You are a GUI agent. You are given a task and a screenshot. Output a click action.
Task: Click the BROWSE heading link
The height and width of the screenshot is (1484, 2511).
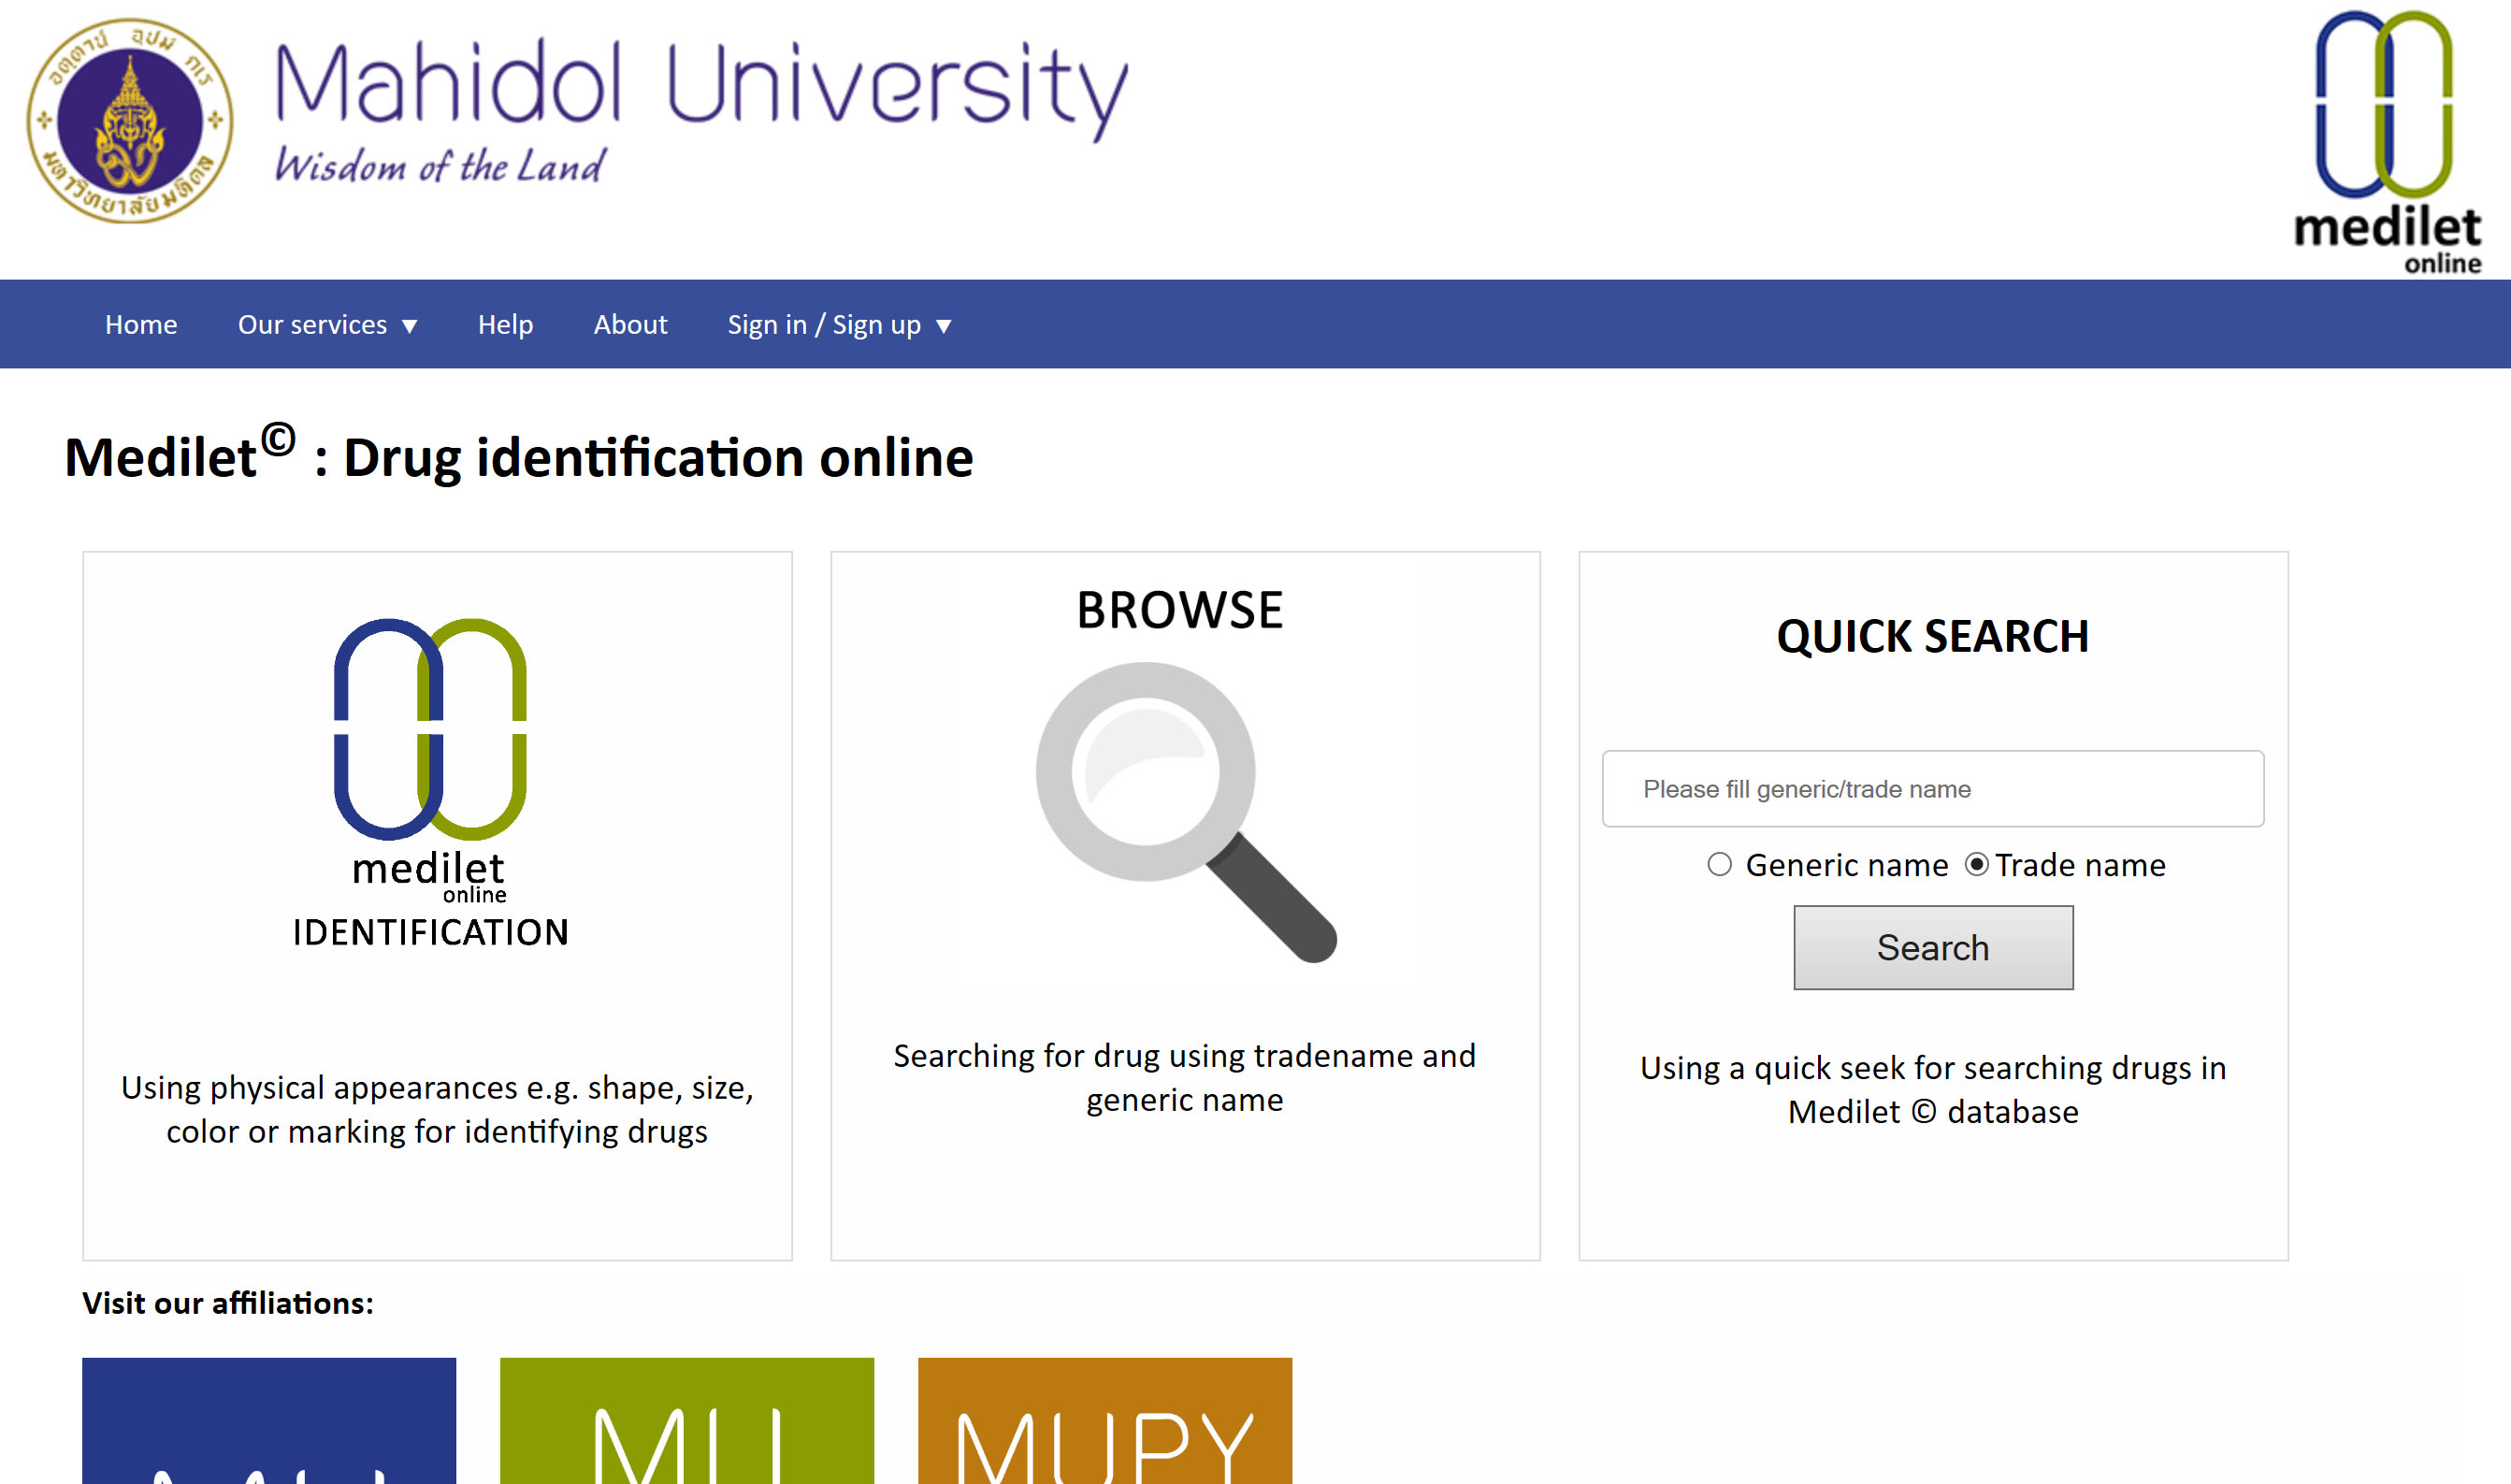1180,610
